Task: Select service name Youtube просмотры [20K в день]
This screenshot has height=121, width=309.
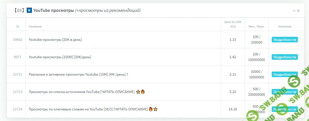Action: [x=55, y=40]
